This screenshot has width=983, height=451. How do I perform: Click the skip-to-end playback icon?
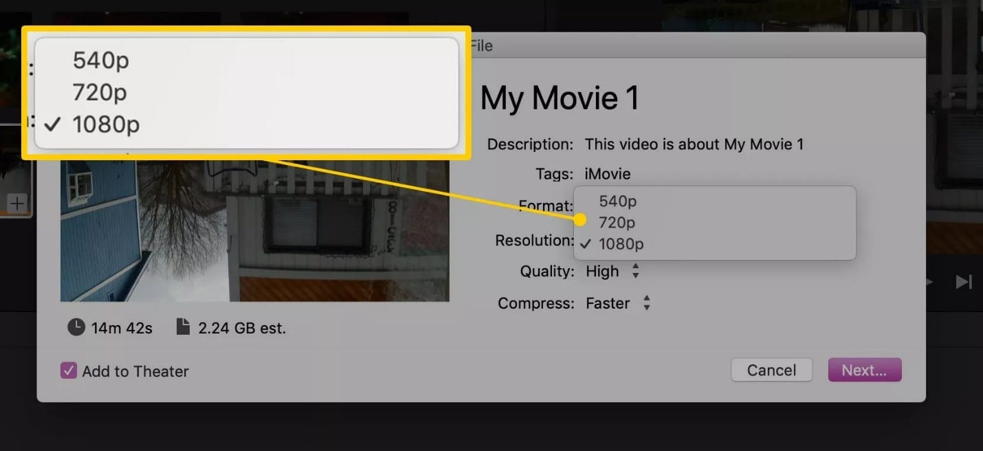click(965, 281)
